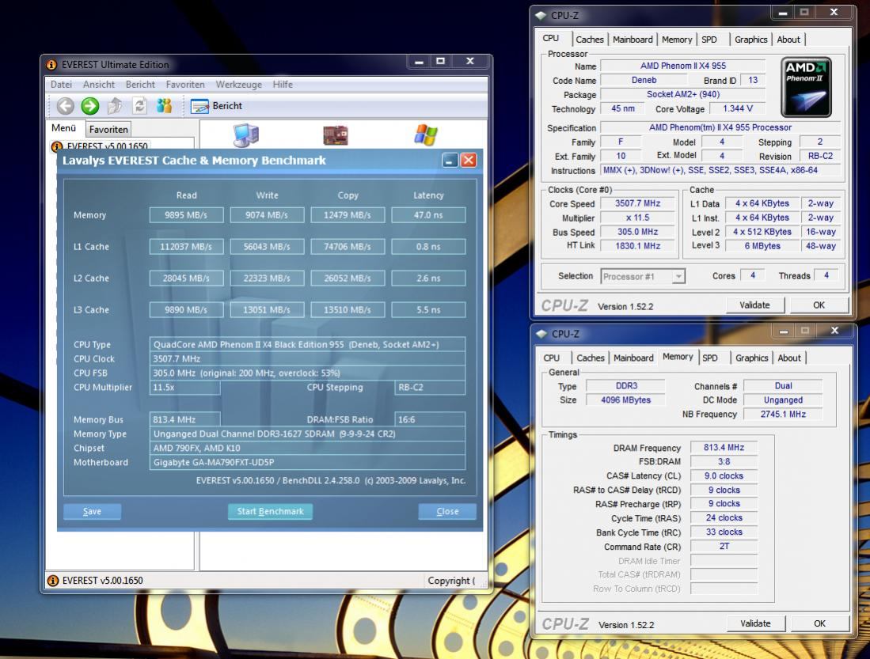Click the lower CPU-Z title bar icon
The image size is (870, 659).
tap(541, 333)
